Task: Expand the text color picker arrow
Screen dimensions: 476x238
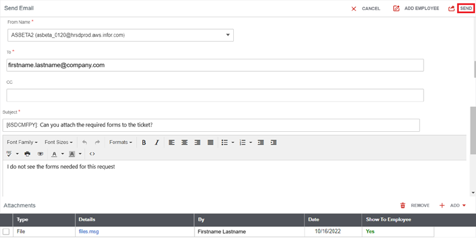Action: tap(62, 154)
